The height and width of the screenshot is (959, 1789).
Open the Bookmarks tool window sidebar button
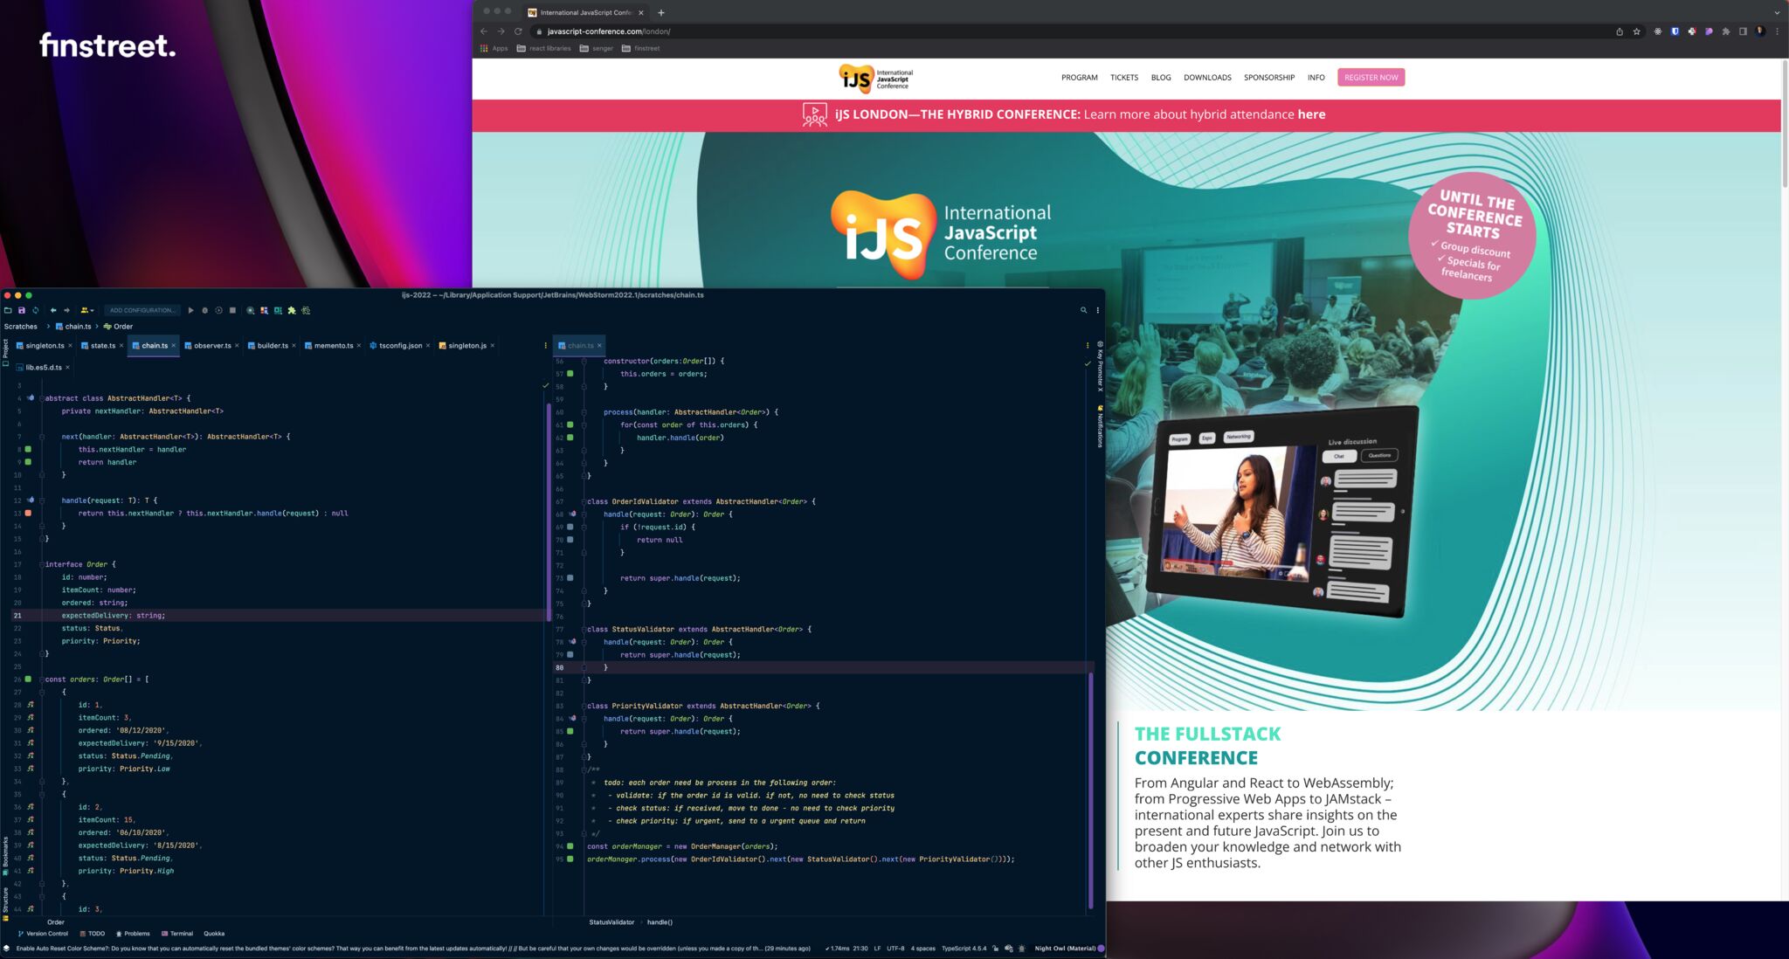point(5,856)
